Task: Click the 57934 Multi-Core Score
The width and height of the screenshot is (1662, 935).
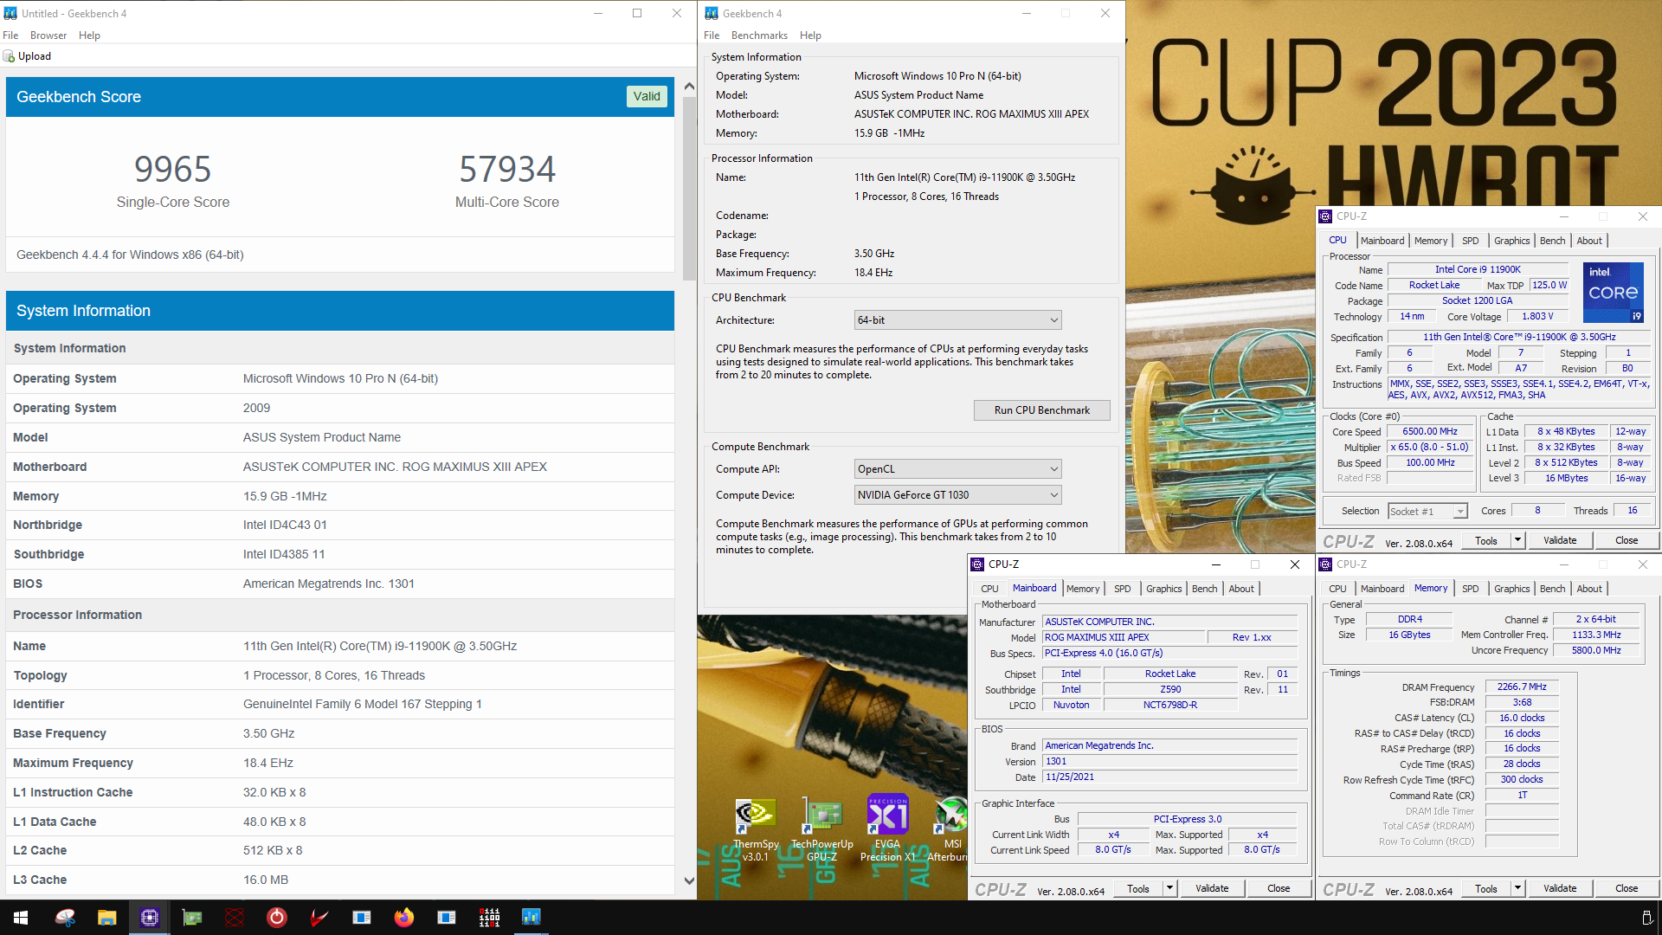Action: tap(507, 170)
